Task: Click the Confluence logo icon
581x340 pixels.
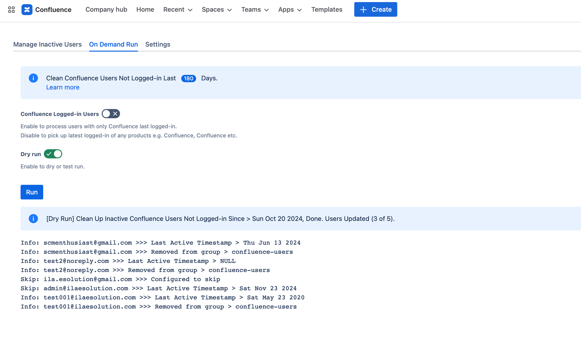Action: [27, 9]
